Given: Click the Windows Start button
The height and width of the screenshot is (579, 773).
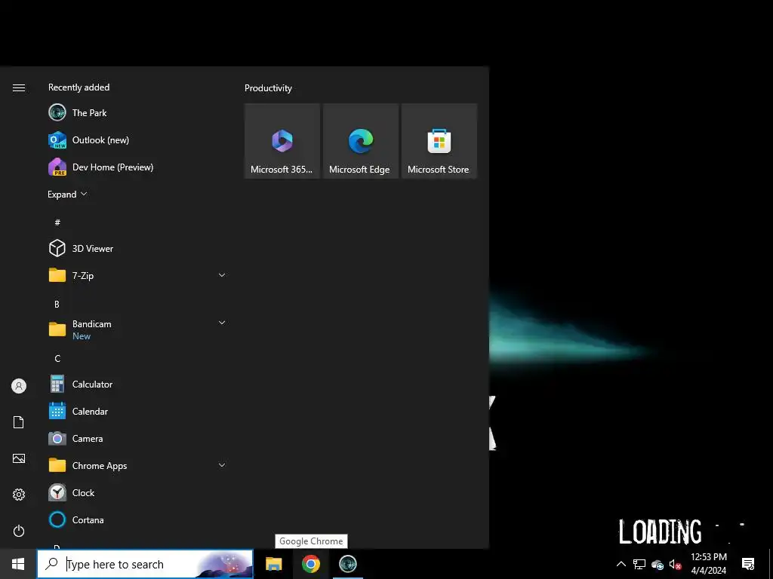Looking at the screenshot, I should pos(18,564).
